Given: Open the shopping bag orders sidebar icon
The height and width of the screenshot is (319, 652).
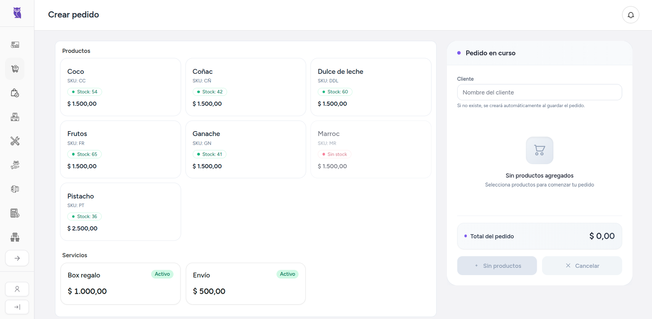Looking at the screenshot, I should pyautogui.click(x=15, y=93).
